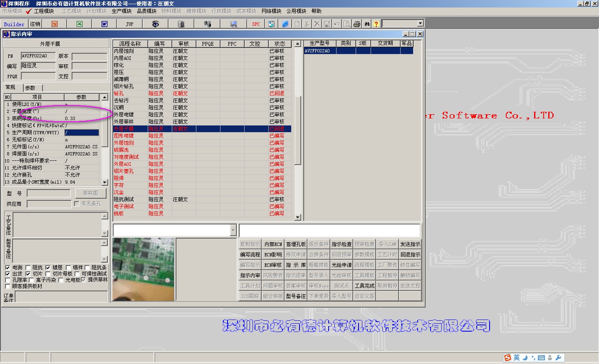Click the person icon in the tray
This screenshot has width=599, height=364.
pos(550,358)
